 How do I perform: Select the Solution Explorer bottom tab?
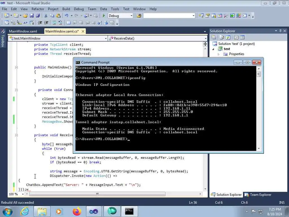point(226,194)
